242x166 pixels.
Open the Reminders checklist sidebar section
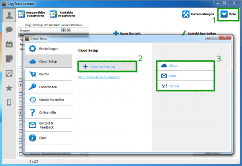coord(9,73)
